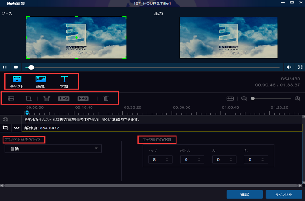Click the horizontal scrollbar at bottom

pyautogui.click(x=151, y=186)
